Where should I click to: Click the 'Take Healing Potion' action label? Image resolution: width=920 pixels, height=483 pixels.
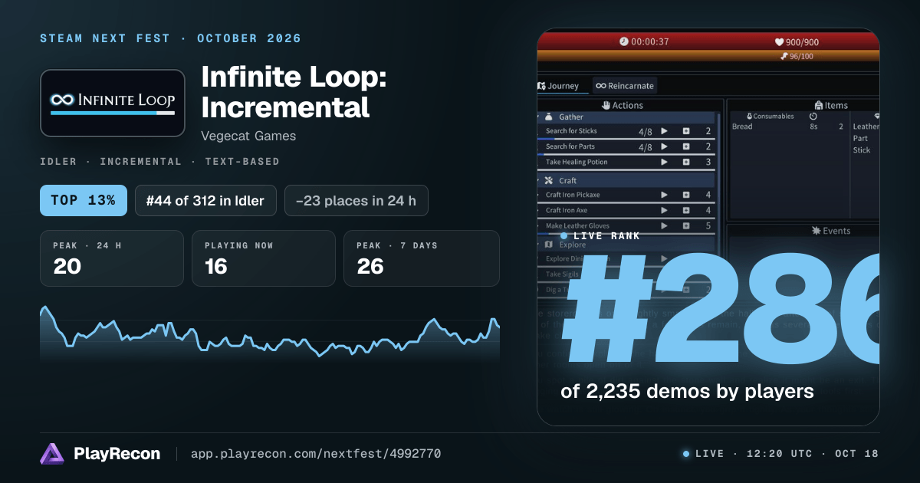(x=577, y=162)
